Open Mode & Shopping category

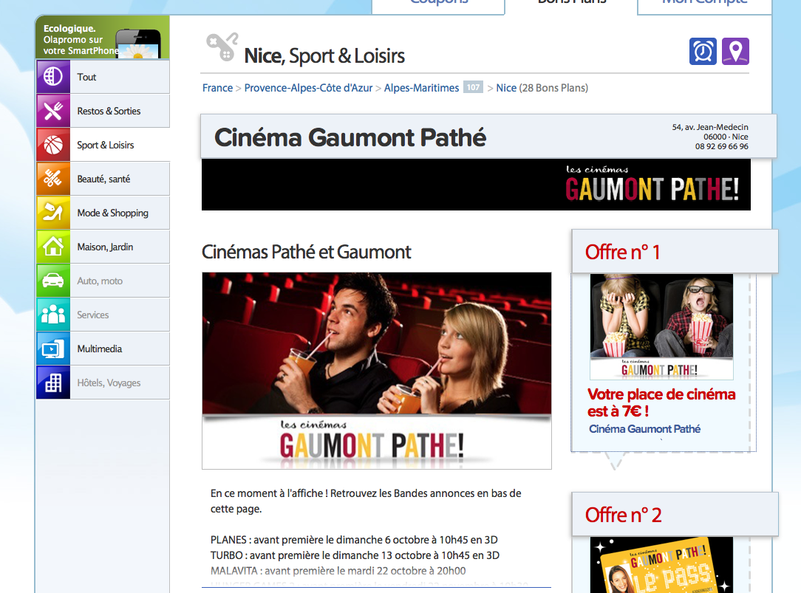tap(103, 213)
